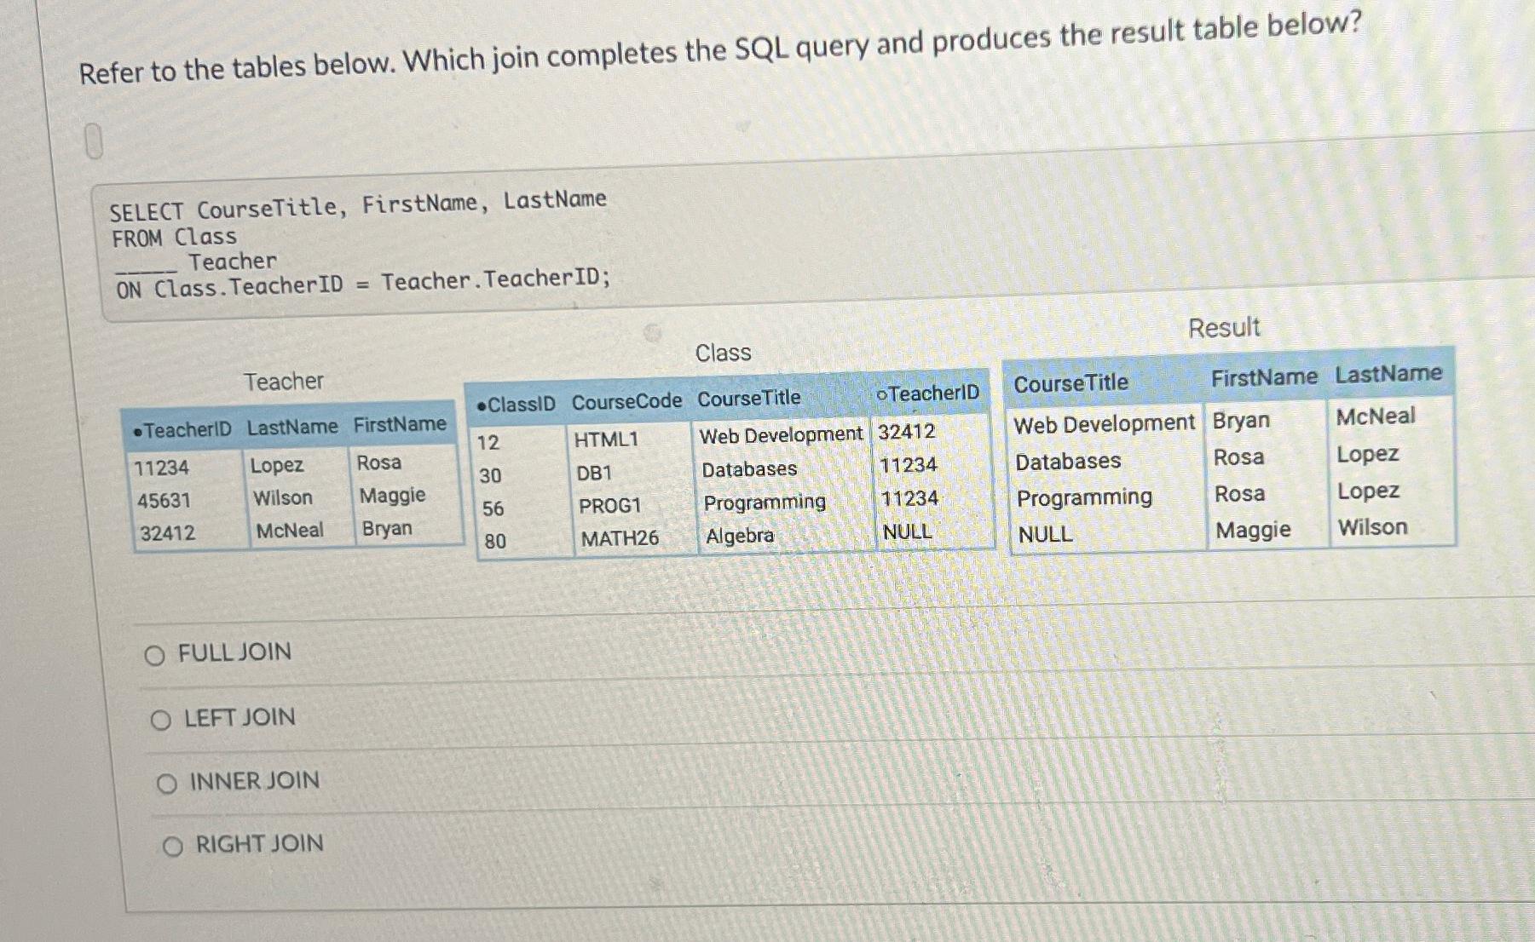Click the LastName column header in Teacher
This screenshot has height=942, width=1535.
(x=291, y=428)
